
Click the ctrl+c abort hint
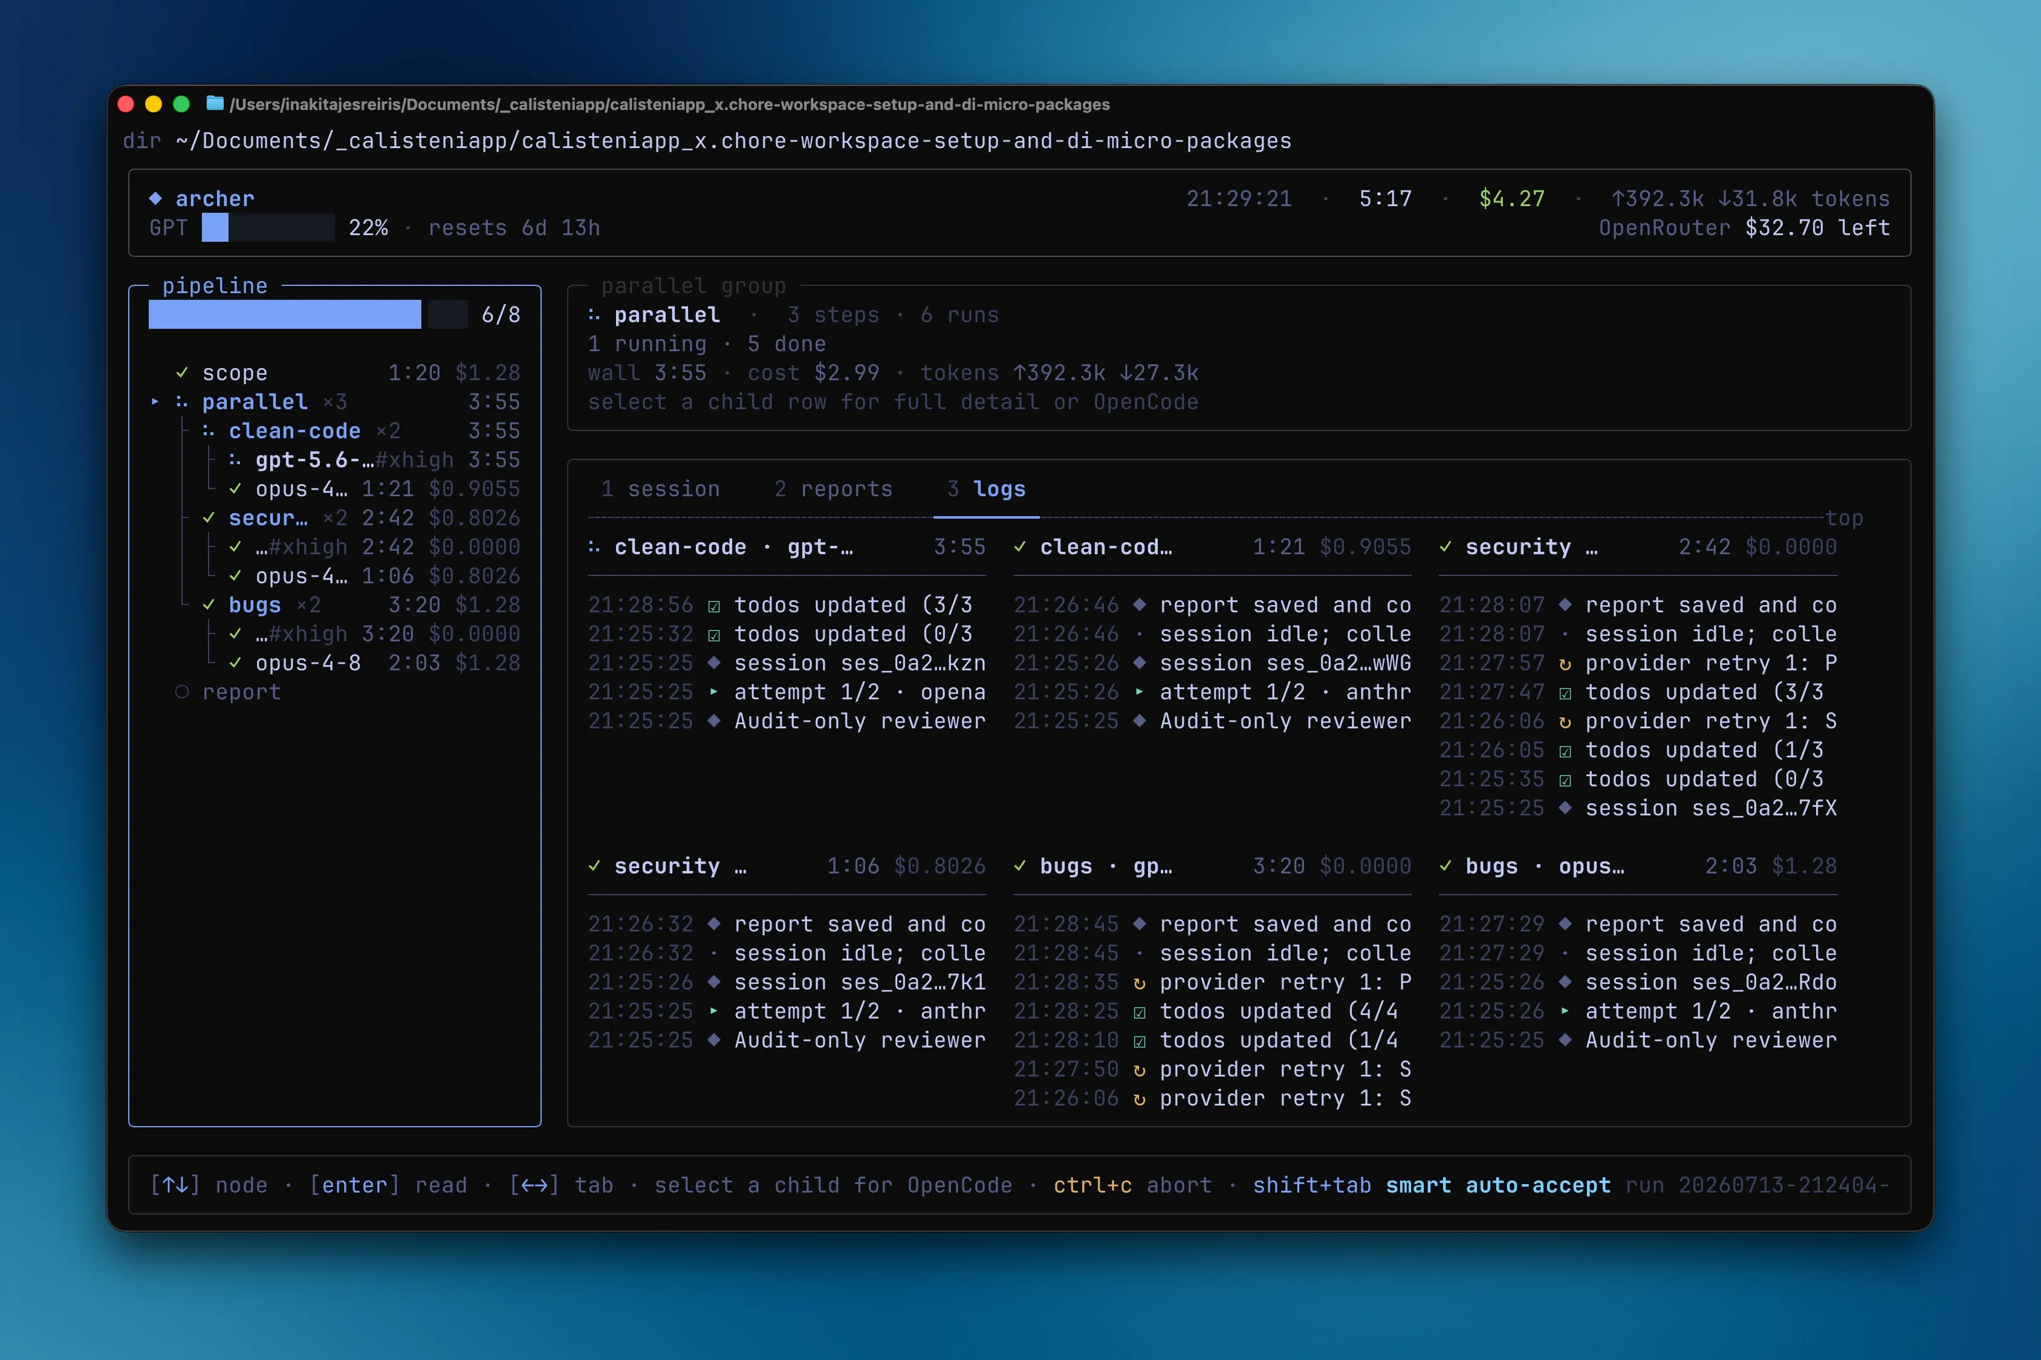click(x=1133, y=1185)
